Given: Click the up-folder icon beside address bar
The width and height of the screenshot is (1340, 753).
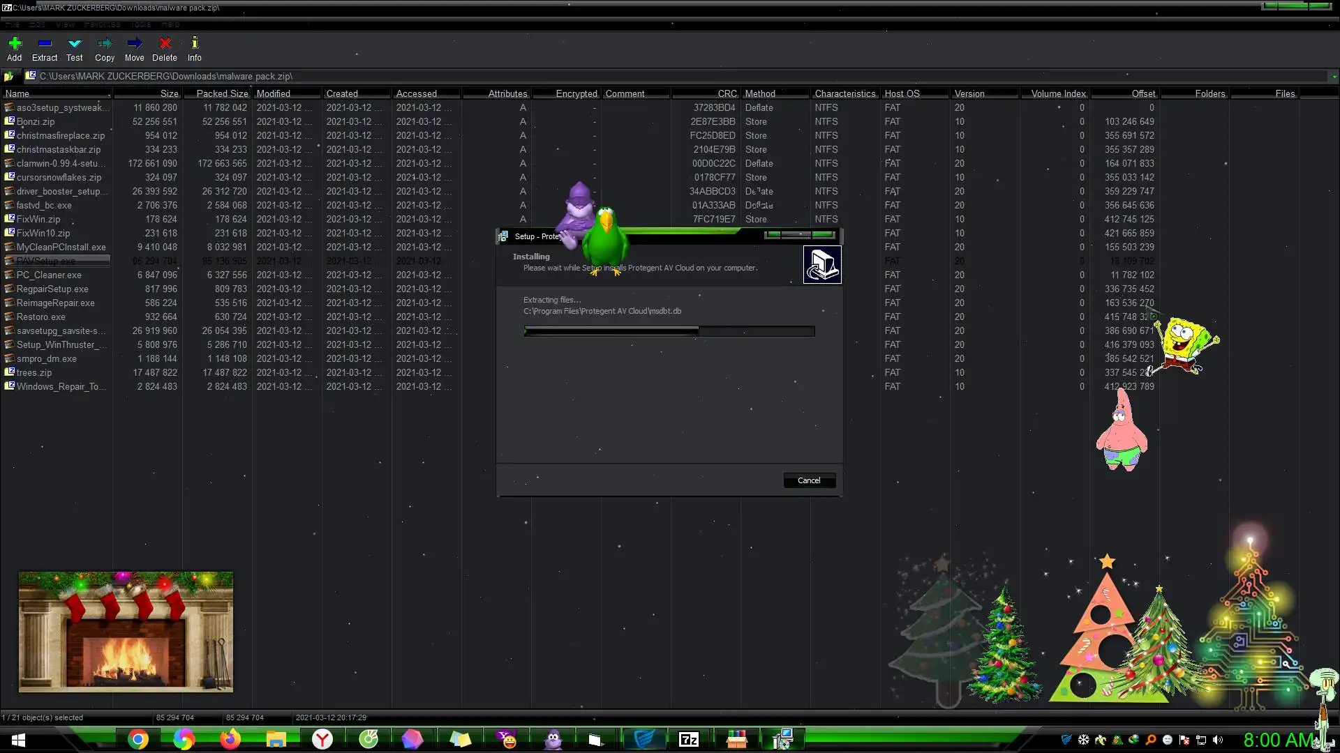Looking at the screenshot, I should (x=9, y=77).
